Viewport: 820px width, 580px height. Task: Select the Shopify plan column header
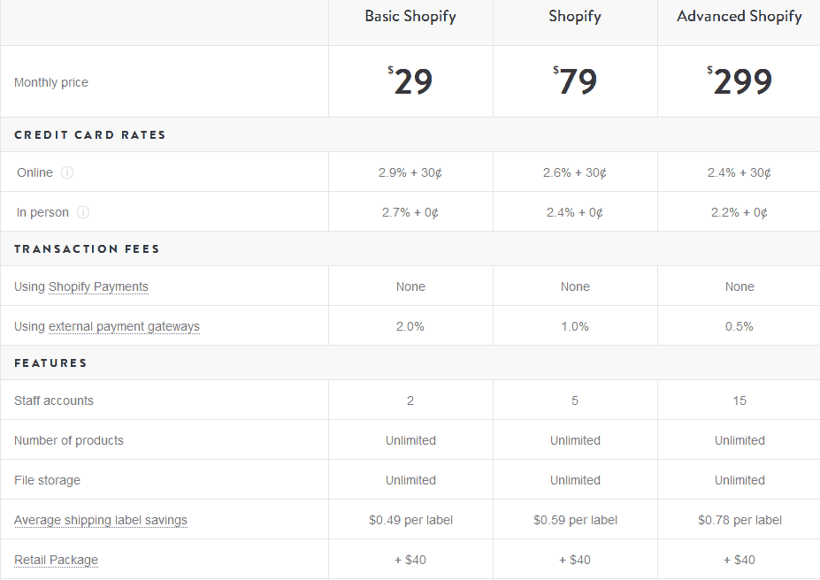[575, 17]
